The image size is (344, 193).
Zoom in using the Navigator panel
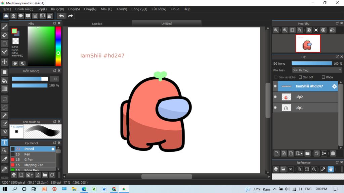(285, 30)
